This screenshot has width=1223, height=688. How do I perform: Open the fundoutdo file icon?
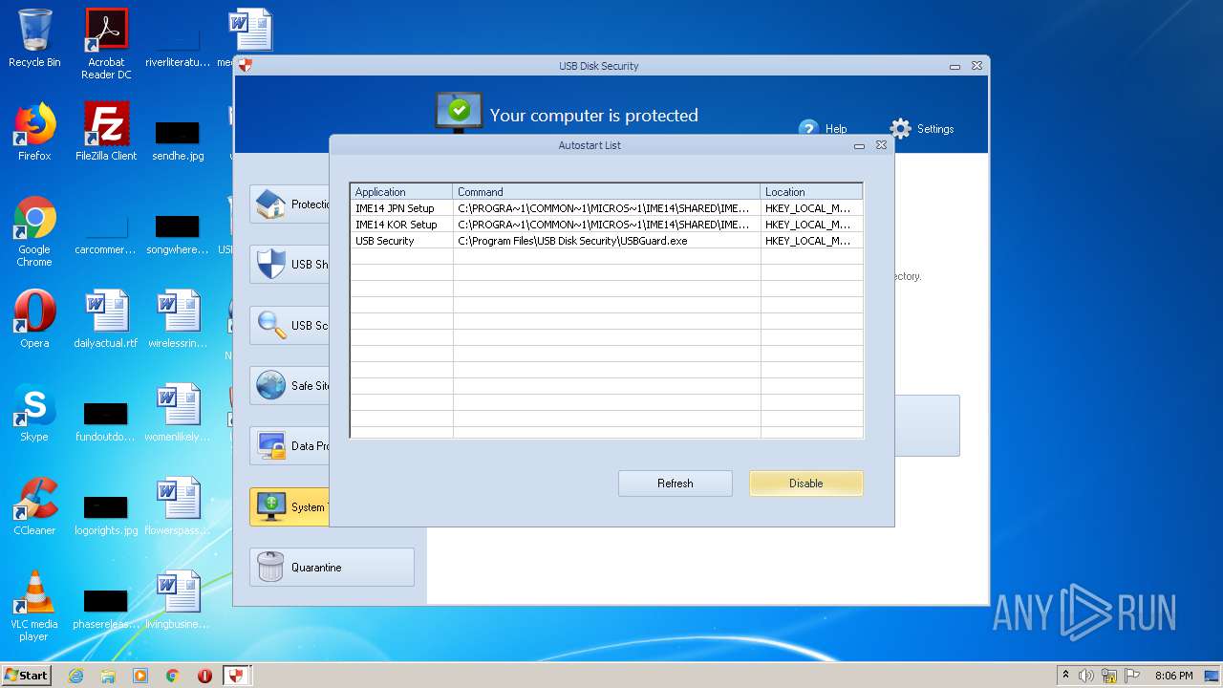tap(106, 422)
